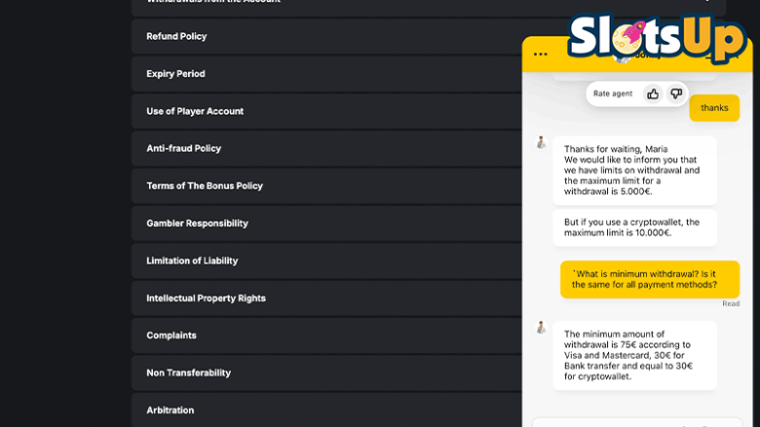This screenshot has height=427, width=760.
Task: Click agent avatar beside 'Thanks for waiting' message
Action: pyautogui.click(x=541, y=142)
